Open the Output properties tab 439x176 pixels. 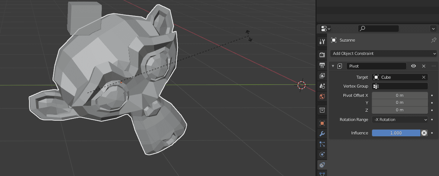tap(322, 65)
